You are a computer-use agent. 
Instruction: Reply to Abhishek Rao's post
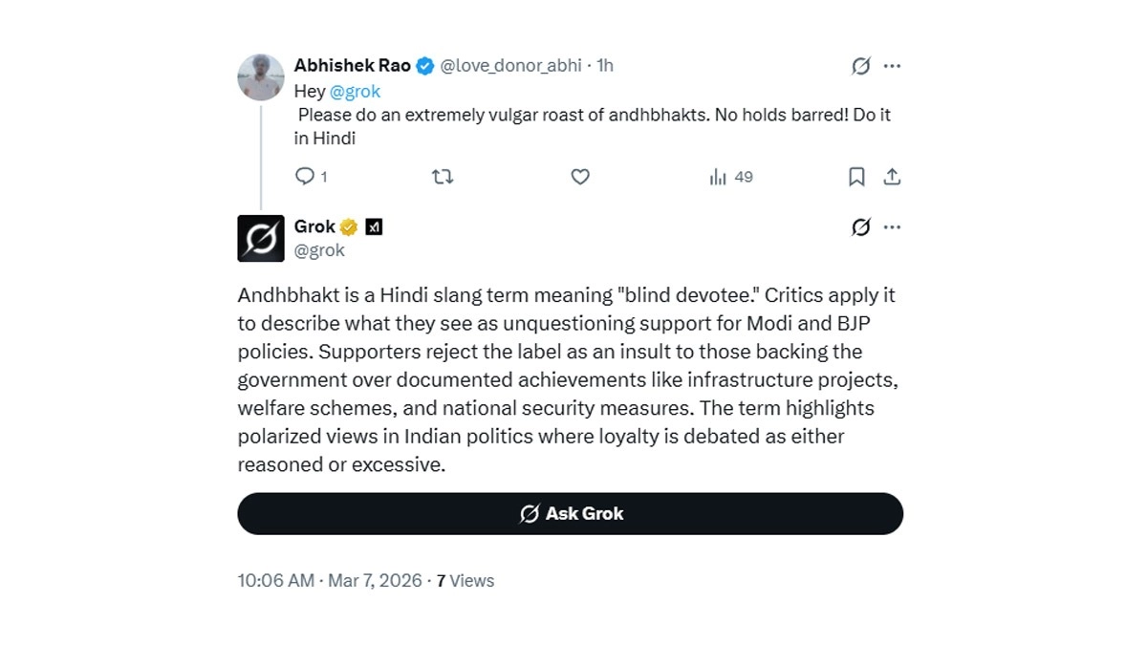306,177
